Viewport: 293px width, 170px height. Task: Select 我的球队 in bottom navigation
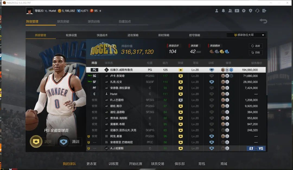pyautogui.click(x=69, y=164)
